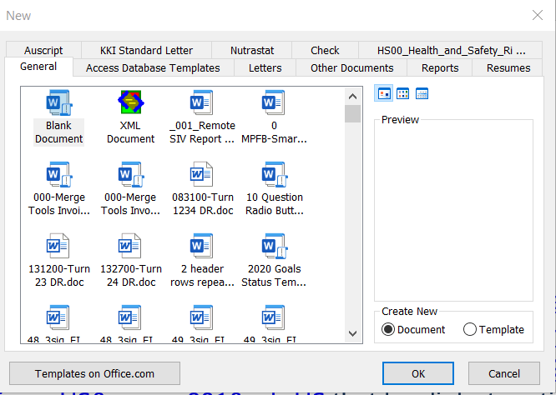Select the XML Document template icon
The image size is (556, 395).
[x=131, y=102]
